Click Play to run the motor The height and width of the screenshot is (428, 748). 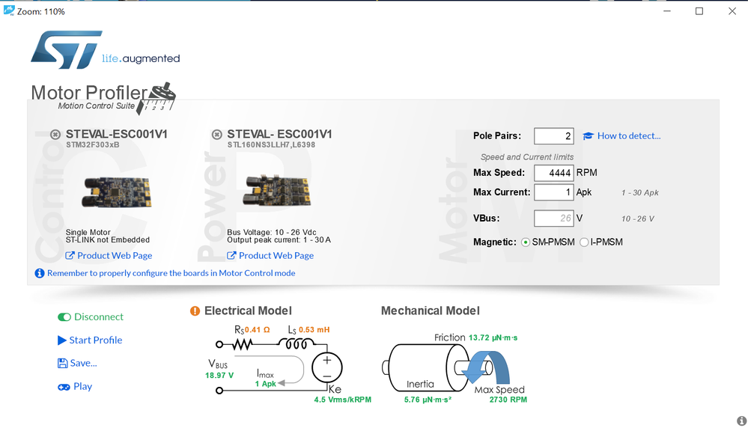pos(82,387)
